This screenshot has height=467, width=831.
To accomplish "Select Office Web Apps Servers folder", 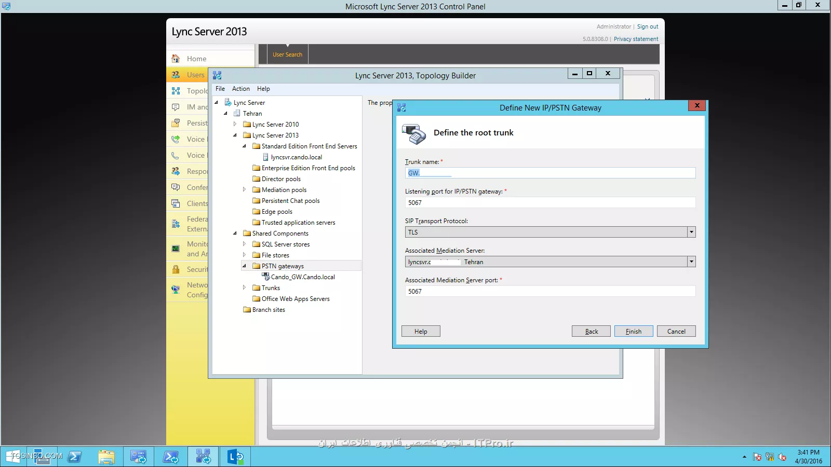I will coord(296,299).
